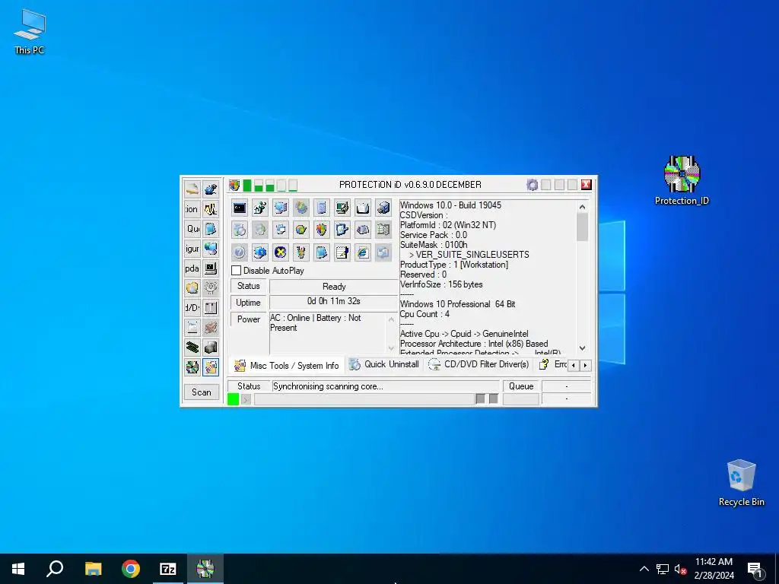Click the 3D blocks tool icon
This screenshot has width=779, height=584.
coord(383,208)
